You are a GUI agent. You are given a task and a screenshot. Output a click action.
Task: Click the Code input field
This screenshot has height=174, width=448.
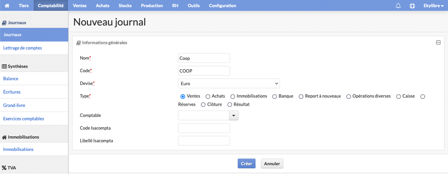pyautogui.click(x=204, y=71)
